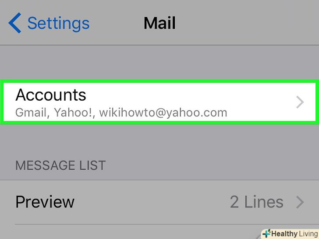Click the Mail page title
This screenshot has height=239, width=319.
[x=159, y=23]
